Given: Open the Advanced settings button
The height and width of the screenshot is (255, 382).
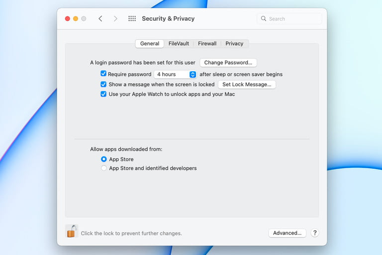Looking at the screenshot, I should [x=287, y=233].
